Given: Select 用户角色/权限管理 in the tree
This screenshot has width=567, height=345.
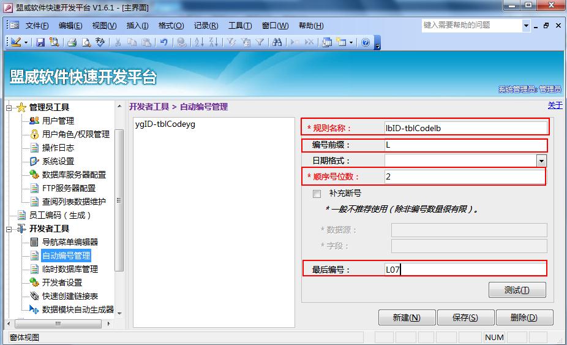Looking at the screenshot, I should click(75, 134).
